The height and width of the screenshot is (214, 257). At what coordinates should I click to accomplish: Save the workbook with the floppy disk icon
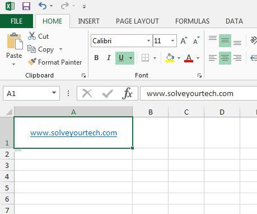coord(26,6)
